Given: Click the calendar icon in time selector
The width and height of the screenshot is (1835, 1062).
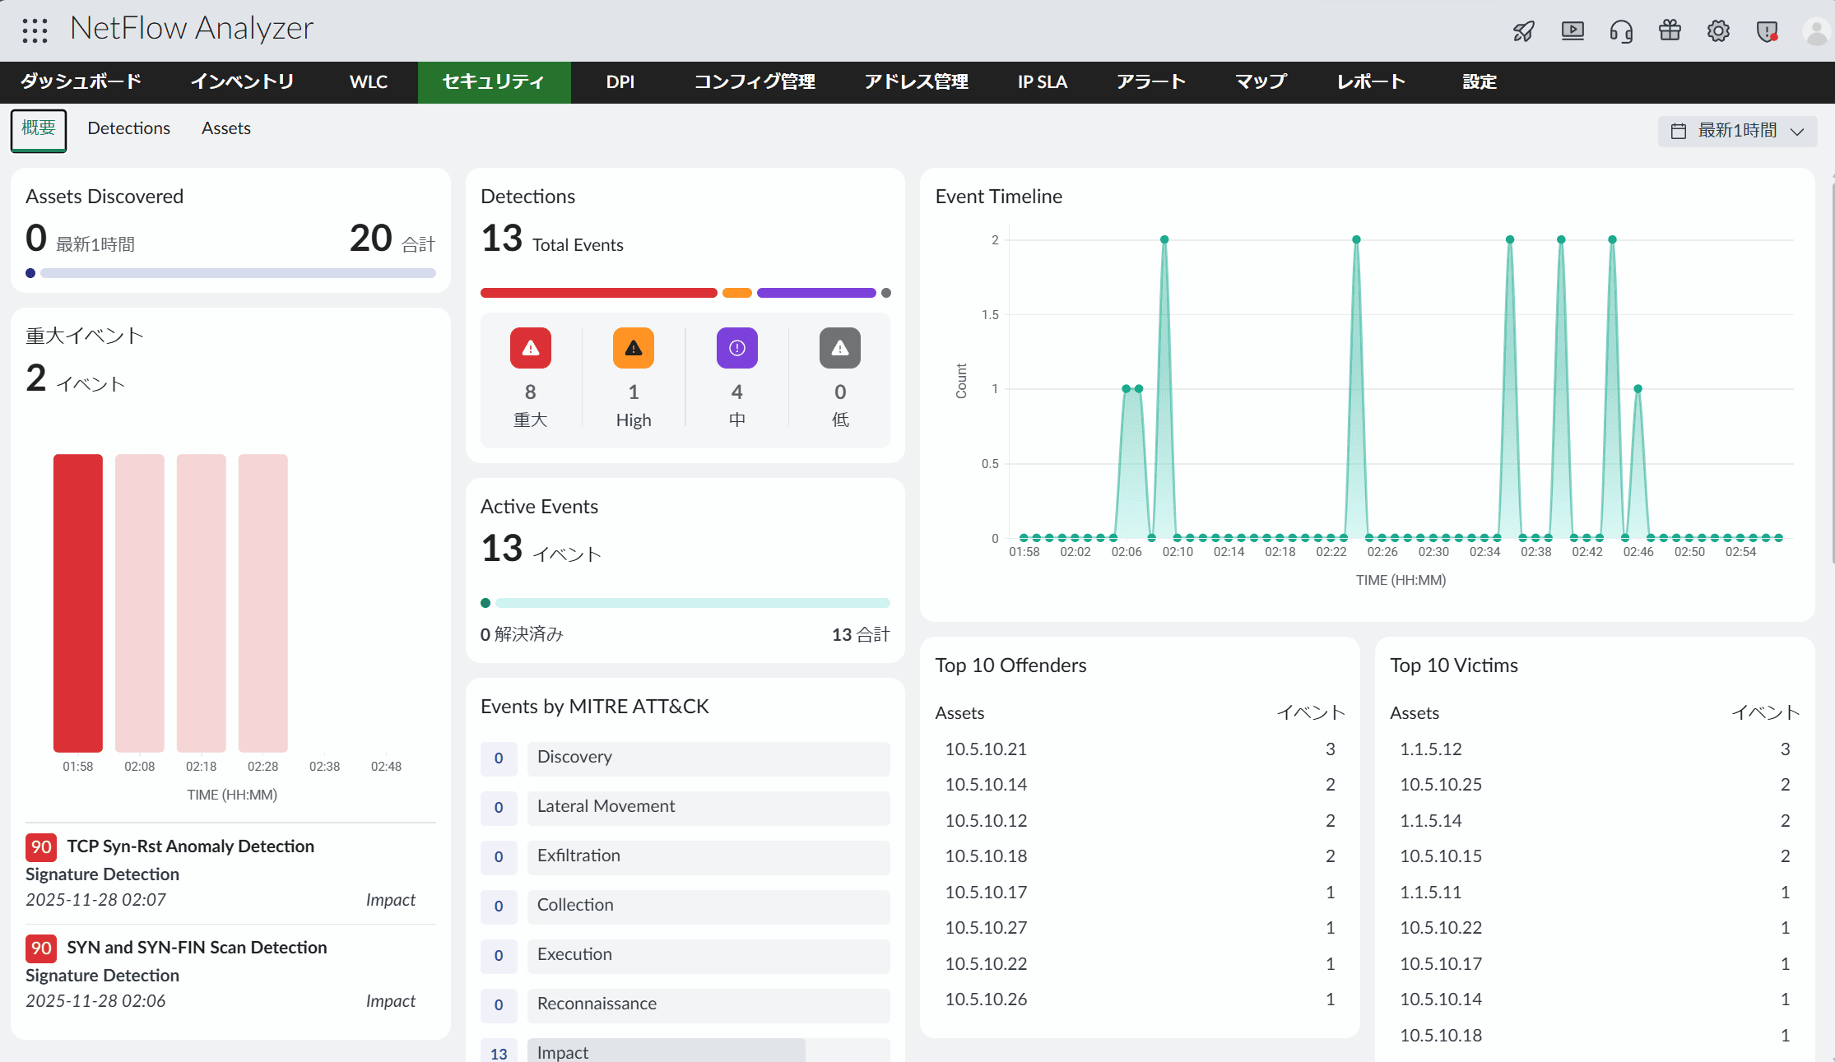Looking at the screenshot, I should click(x=1679, y=131).
